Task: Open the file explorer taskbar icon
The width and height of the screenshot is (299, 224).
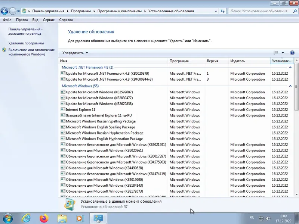Action: coord(62,218)
